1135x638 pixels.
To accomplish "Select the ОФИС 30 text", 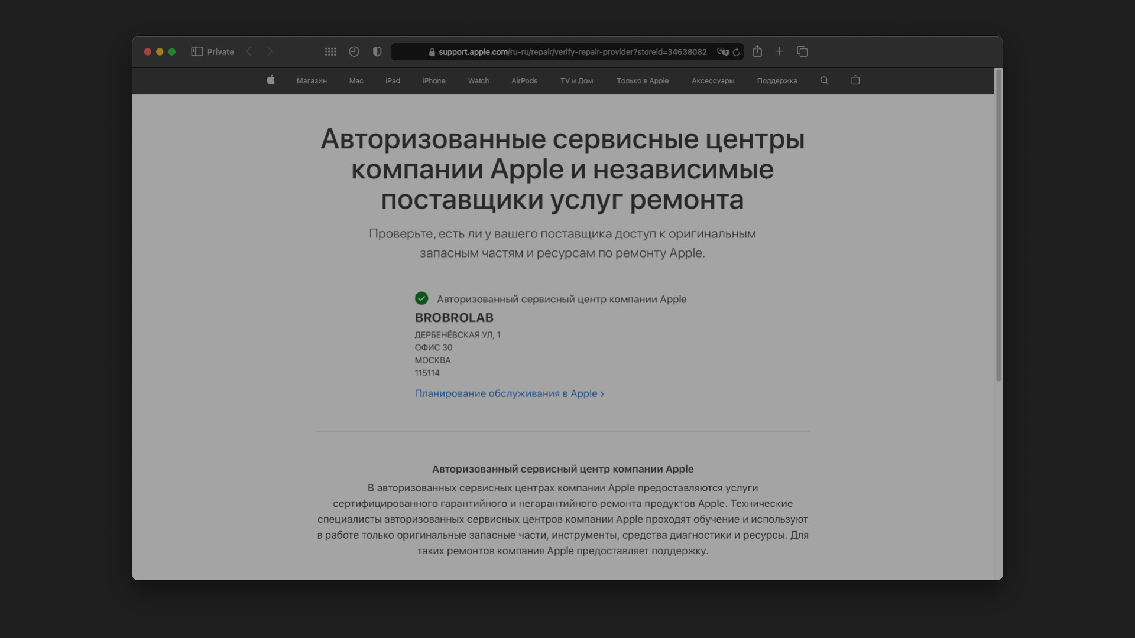I will [433, 348].
